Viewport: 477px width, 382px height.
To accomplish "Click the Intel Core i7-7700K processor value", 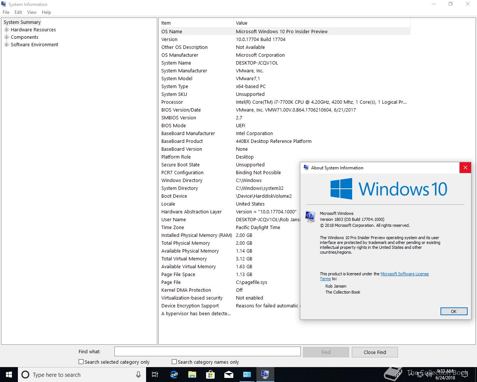I will (321, 102).
